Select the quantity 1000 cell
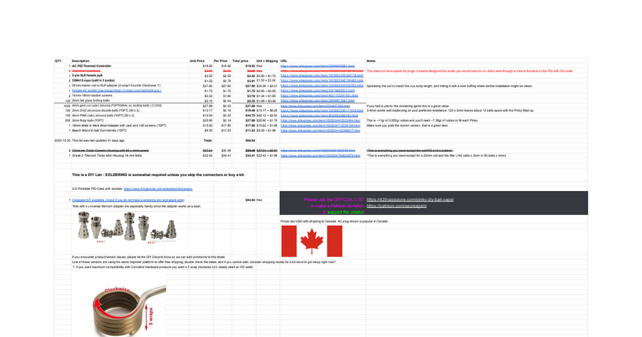This screenshot has height=337, width=642. 66,105
